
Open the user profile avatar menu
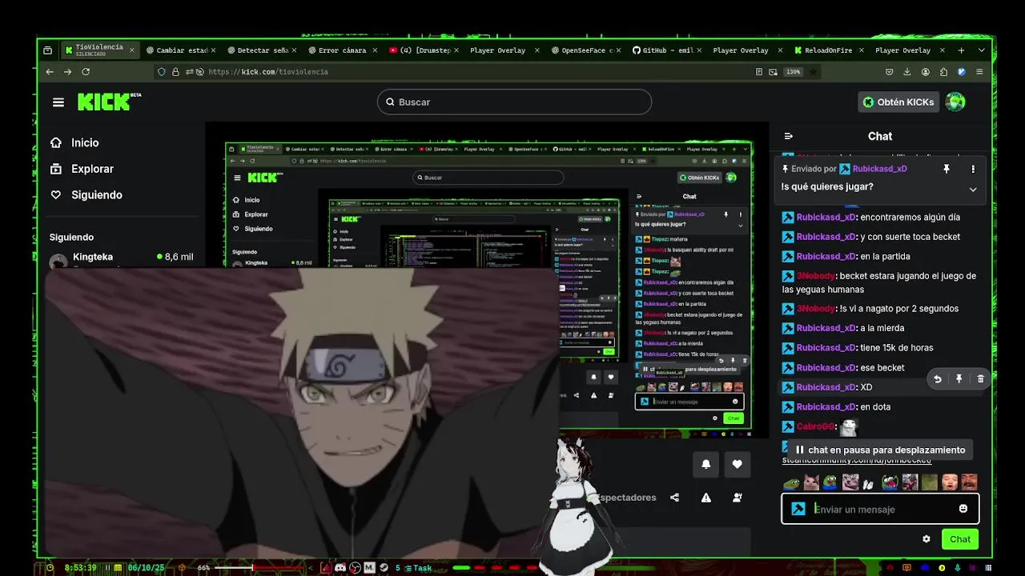coord(955,102)
